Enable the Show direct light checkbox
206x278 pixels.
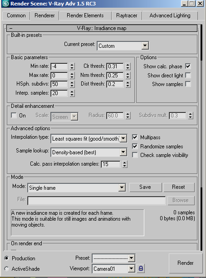tap(188, 75)
